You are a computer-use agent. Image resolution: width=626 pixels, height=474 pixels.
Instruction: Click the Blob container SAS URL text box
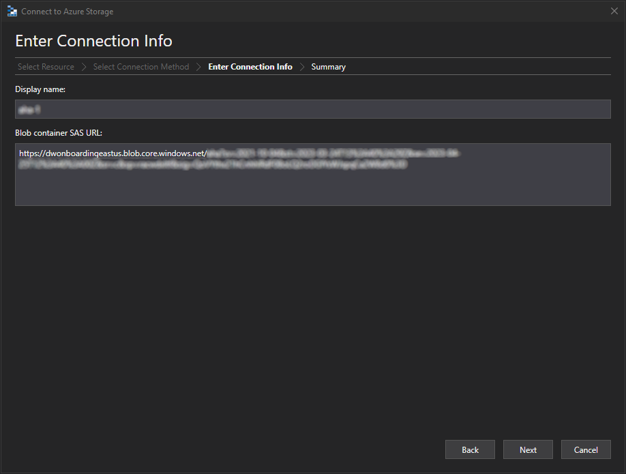coord(313,175)
